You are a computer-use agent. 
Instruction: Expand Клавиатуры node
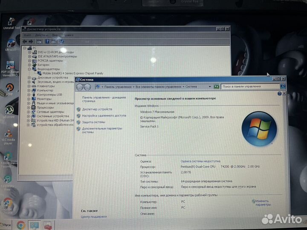pyautogui.click(x=29, y=86)
